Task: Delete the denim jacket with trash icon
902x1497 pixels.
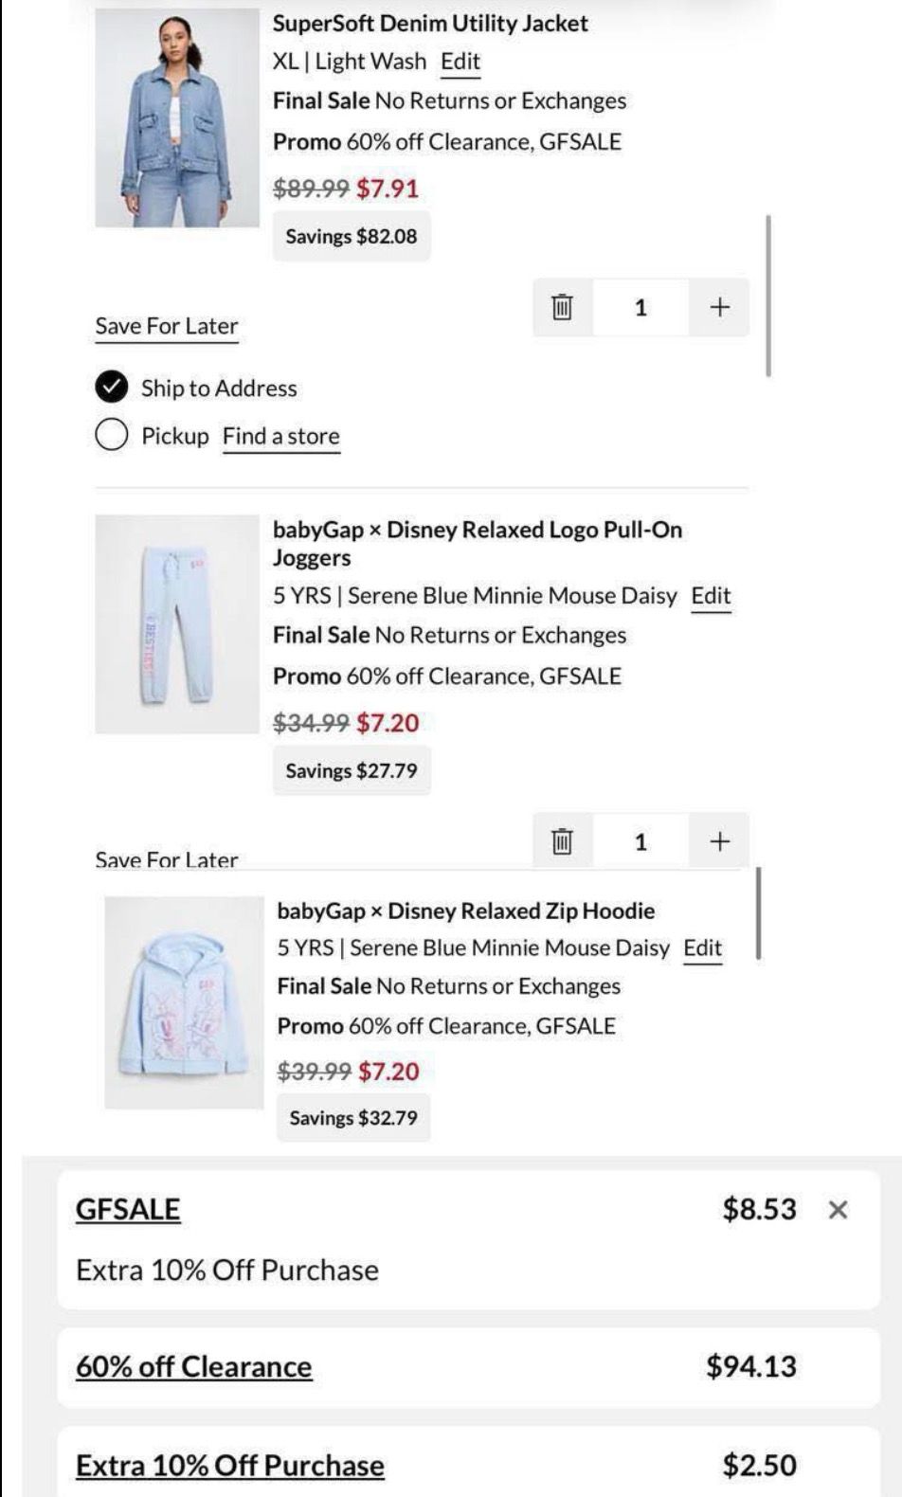Action: (x=562, y=307)
